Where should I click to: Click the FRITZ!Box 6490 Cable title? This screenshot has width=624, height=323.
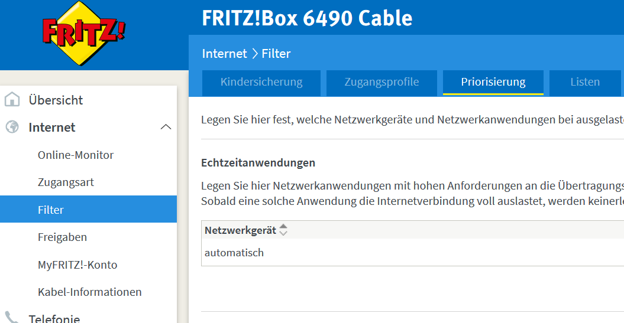tap(307, 18)
